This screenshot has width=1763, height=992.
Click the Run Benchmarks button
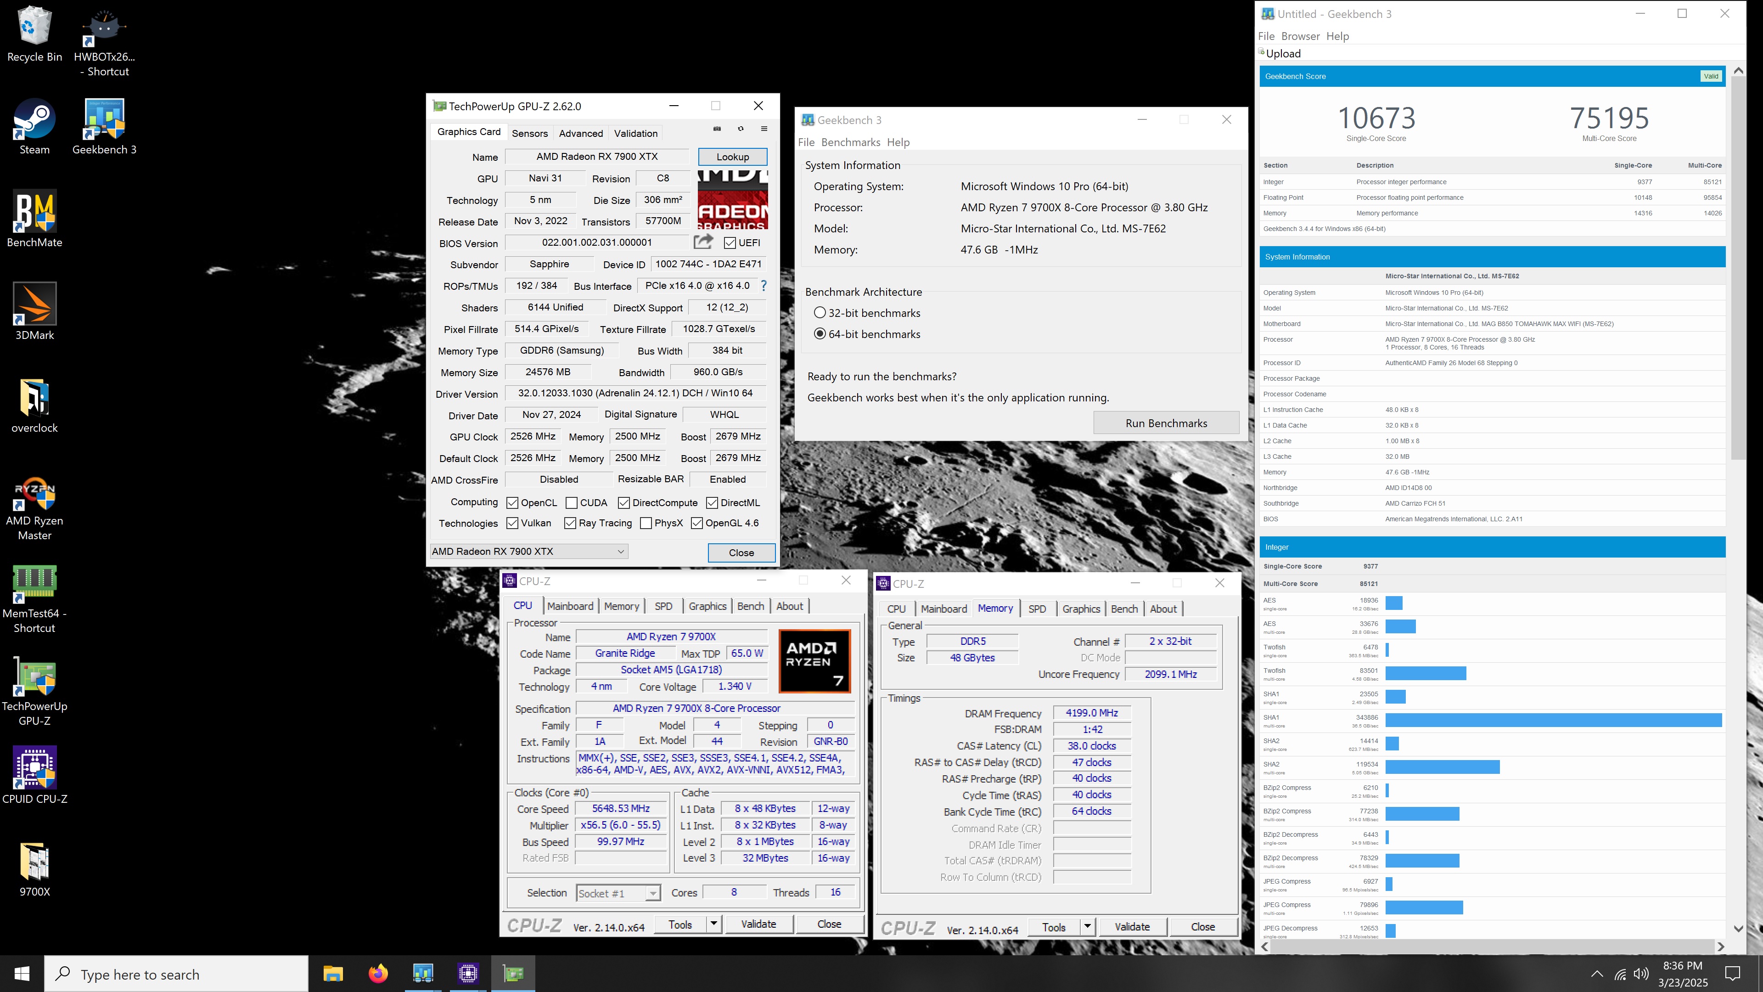coord(1166,423)
